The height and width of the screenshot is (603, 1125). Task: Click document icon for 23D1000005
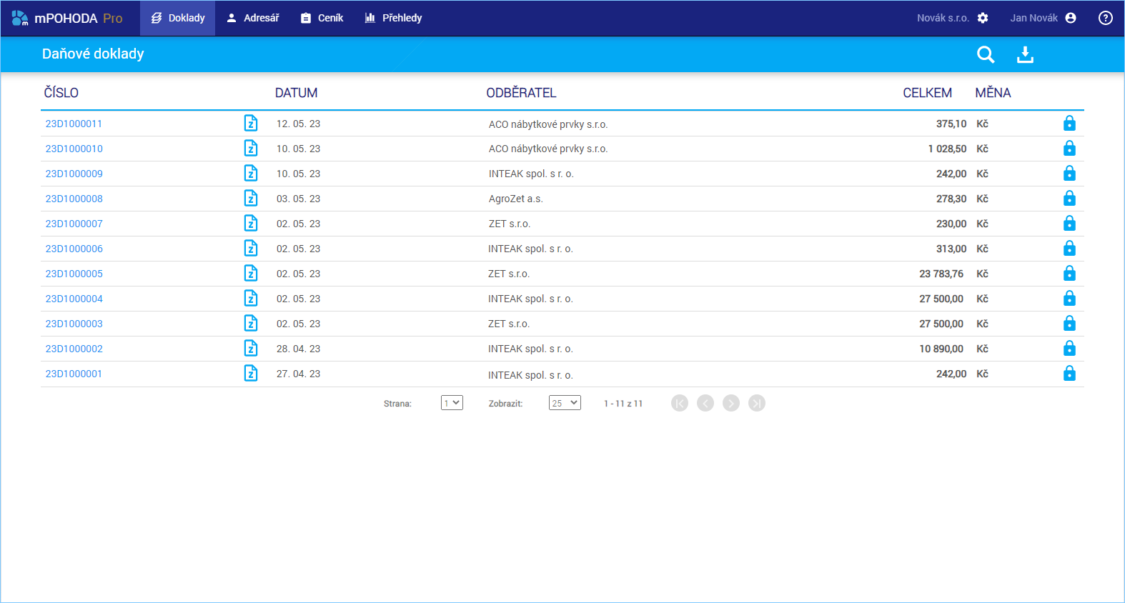coord(251,273)
